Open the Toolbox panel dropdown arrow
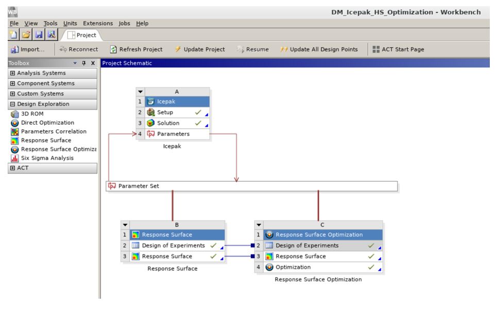Image resolution: width=496 pixels, height=309 pixels. click(x=75, y=63)
